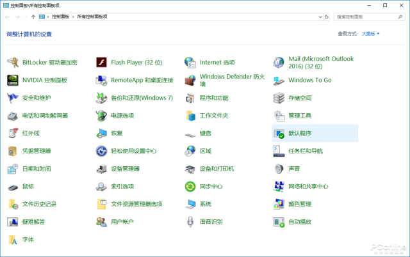Viewport: 410px width, 257px height.
Task: Click the search magnifier icon
Action: 400,17
